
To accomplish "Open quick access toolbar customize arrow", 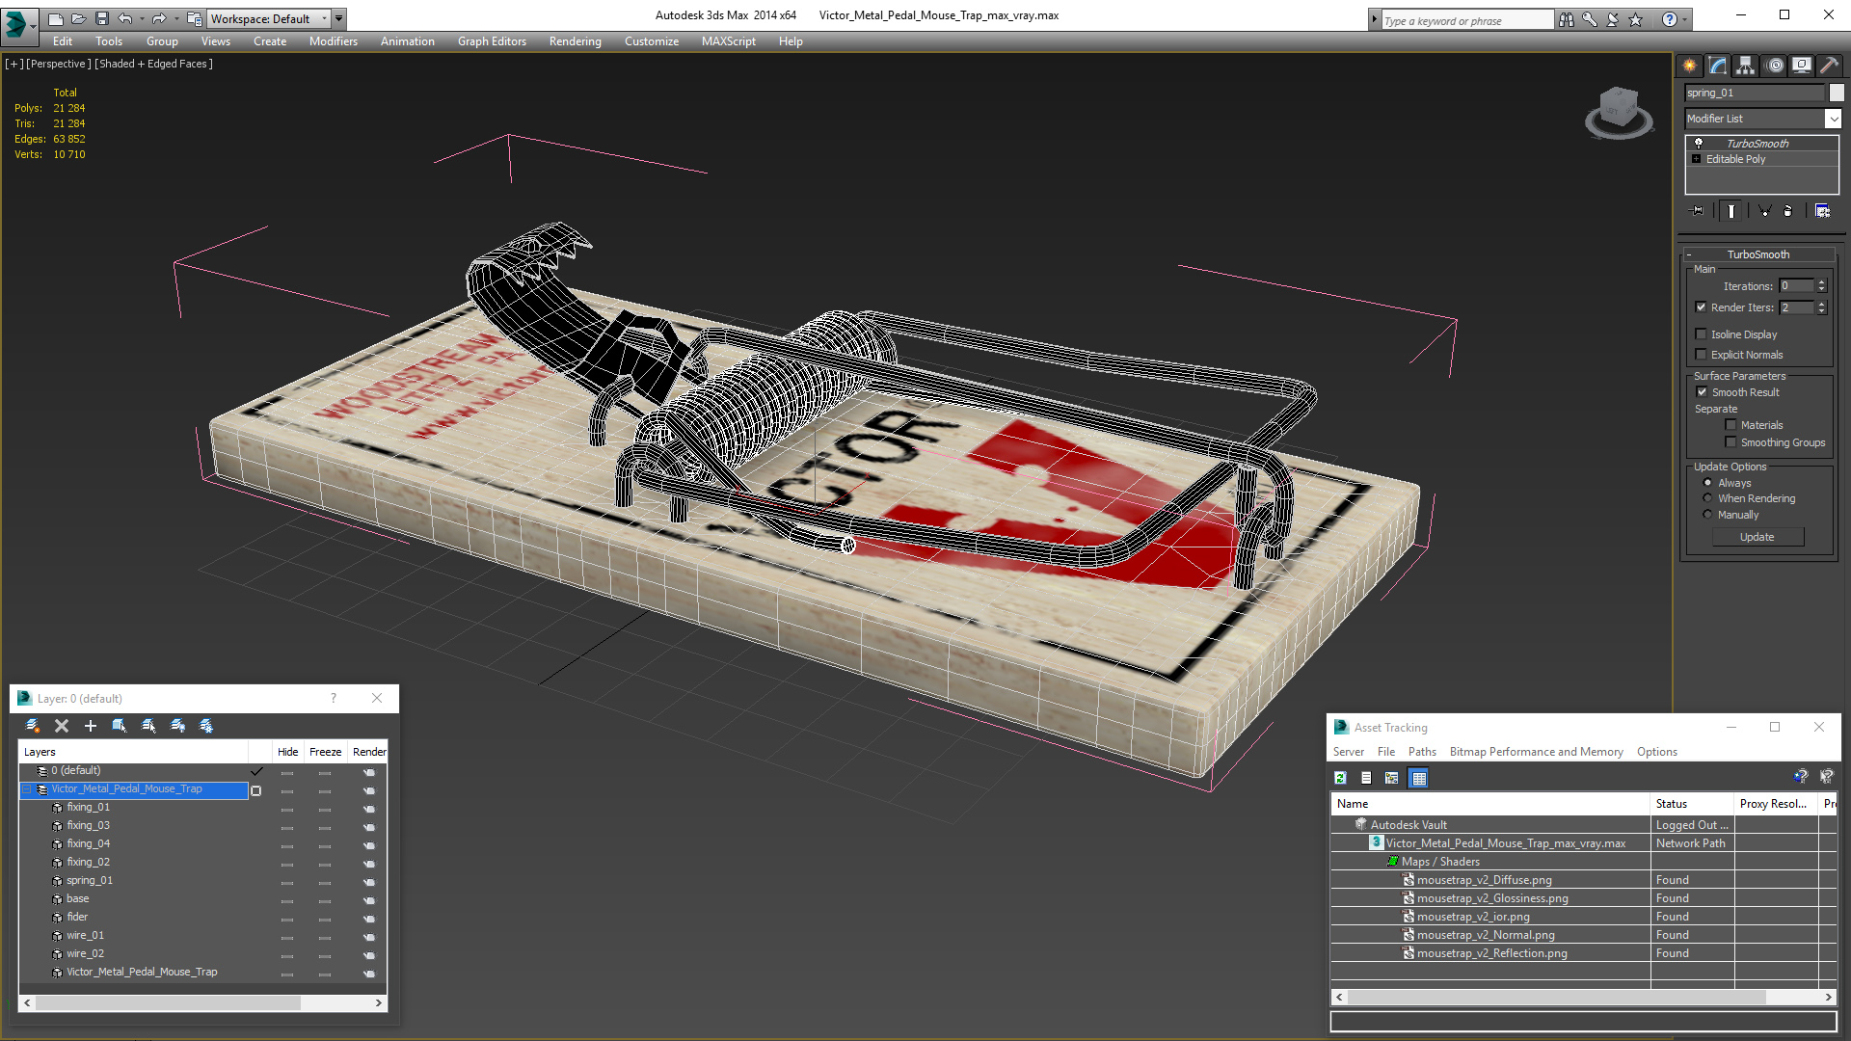I will click(339, 18).
